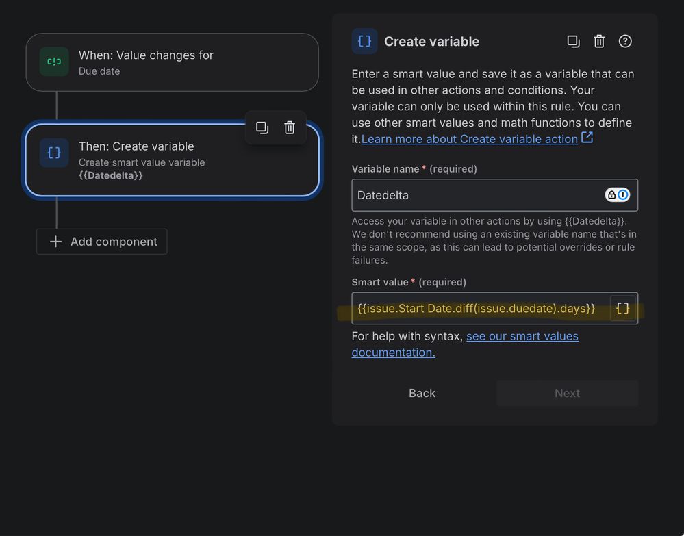Click the blue braces icon on the Create variable card
Image resolution: width=684 pixels, height=536 pixels.
pyautogui.click(x=54, y=153)
